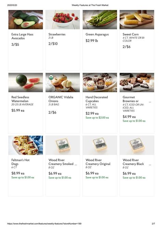Image resolution: width=162 pixels, height=229 pixels.
Task: Select the Gourmet Brownies product photo
Action: [137, 82]
